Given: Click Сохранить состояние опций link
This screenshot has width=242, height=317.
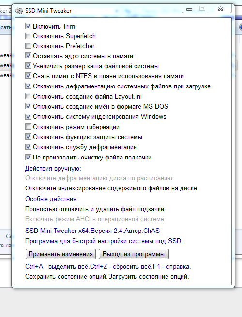Looking at the screenshot, I should (66, 276).
